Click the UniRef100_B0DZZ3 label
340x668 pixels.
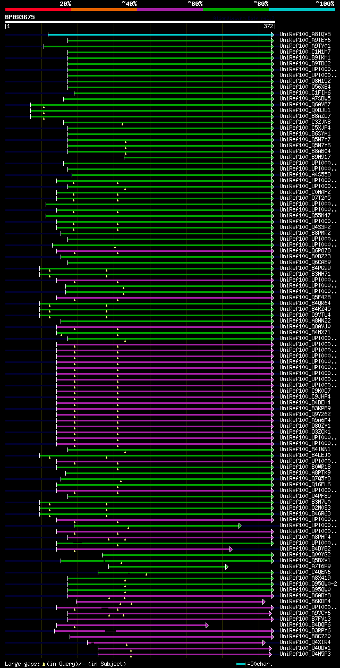point(305,256)
